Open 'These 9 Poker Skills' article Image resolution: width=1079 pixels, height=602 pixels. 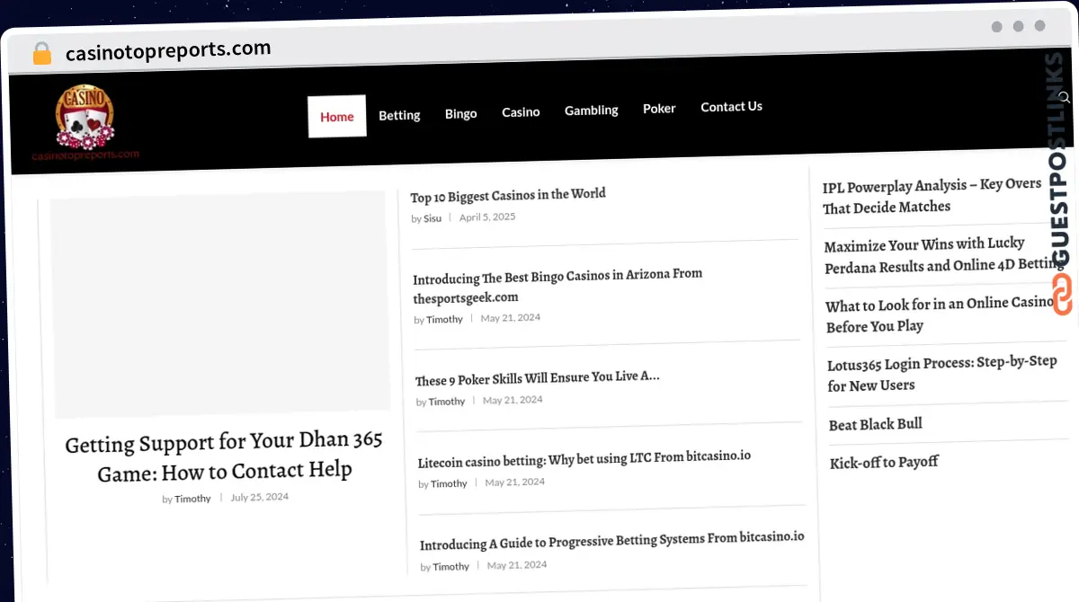click(x=538, y=378)
